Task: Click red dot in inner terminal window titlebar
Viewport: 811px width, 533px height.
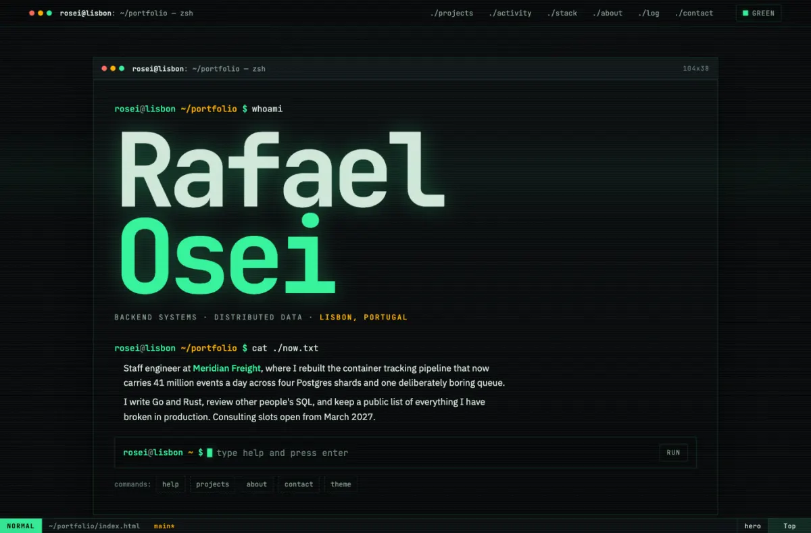Action: [x=105, y=68]
